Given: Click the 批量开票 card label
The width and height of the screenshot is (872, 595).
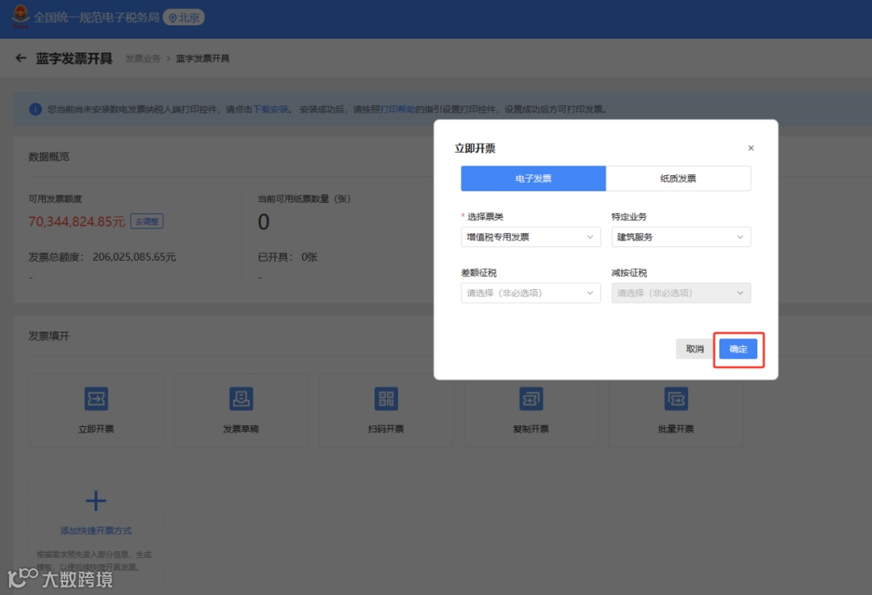Looking at the screenshot, I should point(677,429).
